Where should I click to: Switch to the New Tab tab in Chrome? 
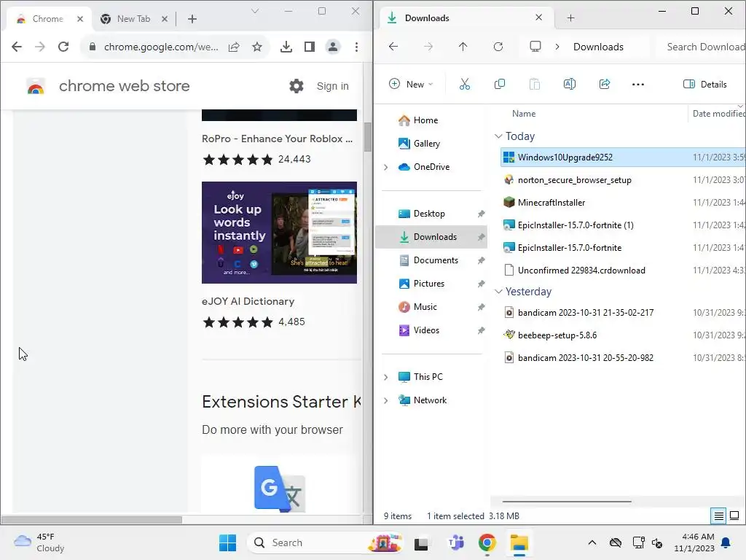(133, 19)
